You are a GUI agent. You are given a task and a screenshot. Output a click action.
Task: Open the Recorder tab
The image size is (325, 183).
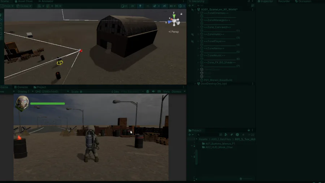click(x=284, y=1)
